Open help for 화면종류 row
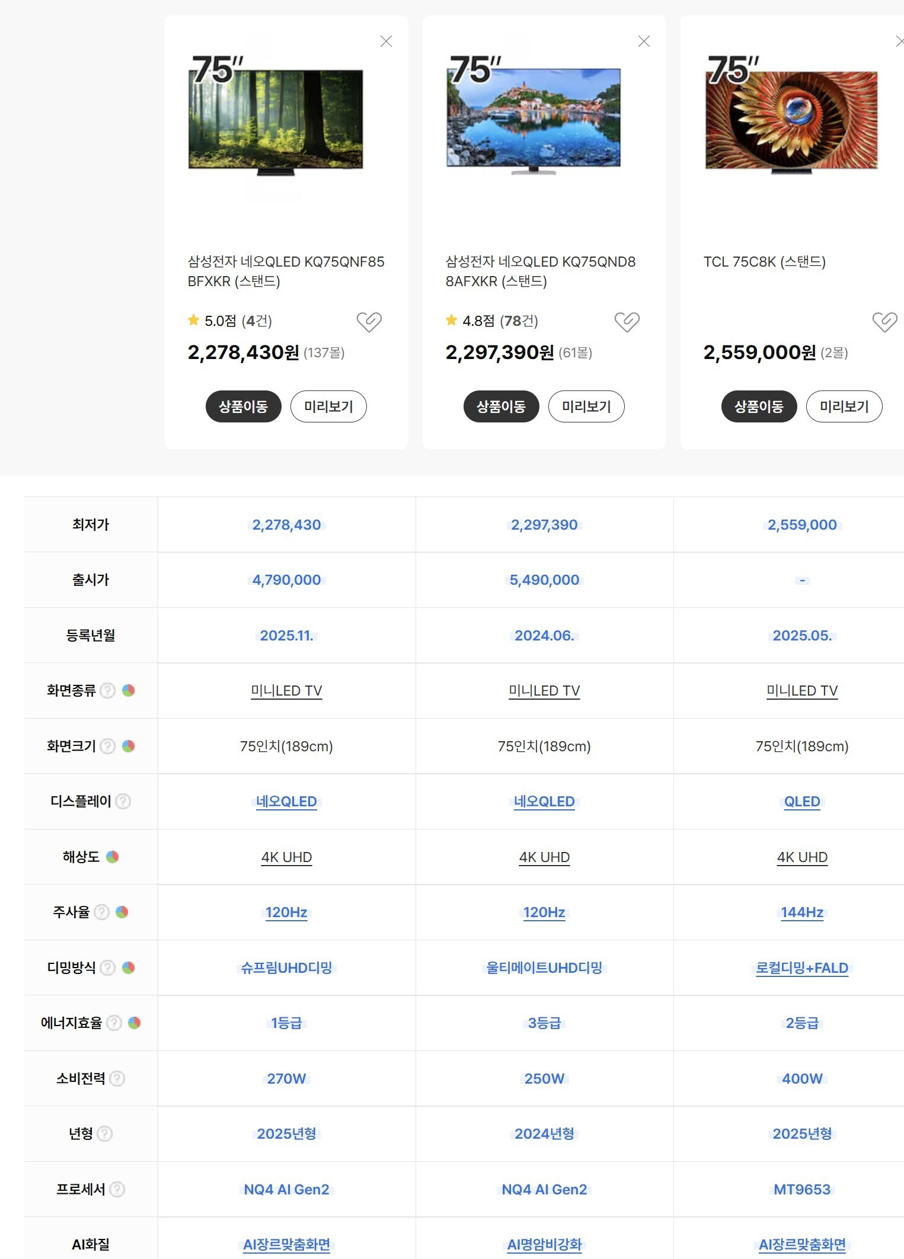The width and height of the screenshot is (904, 1259). pos(107,691)
